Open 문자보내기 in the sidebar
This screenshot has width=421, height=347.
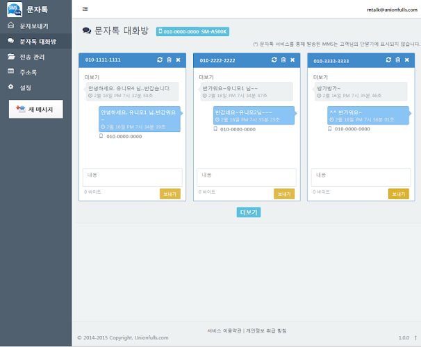[35, 26]
